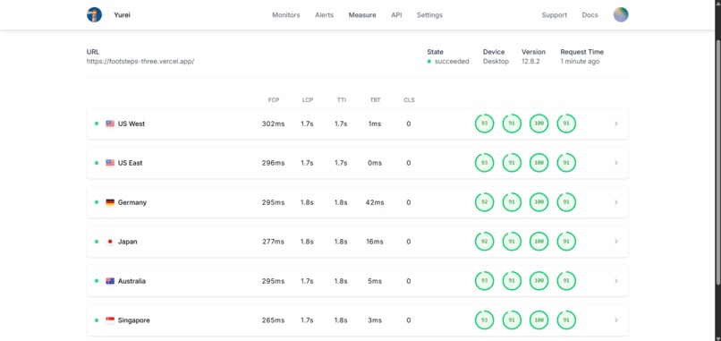Click the FCP column header
Viewport: 721px width, 341px height.
click(274, 100)
